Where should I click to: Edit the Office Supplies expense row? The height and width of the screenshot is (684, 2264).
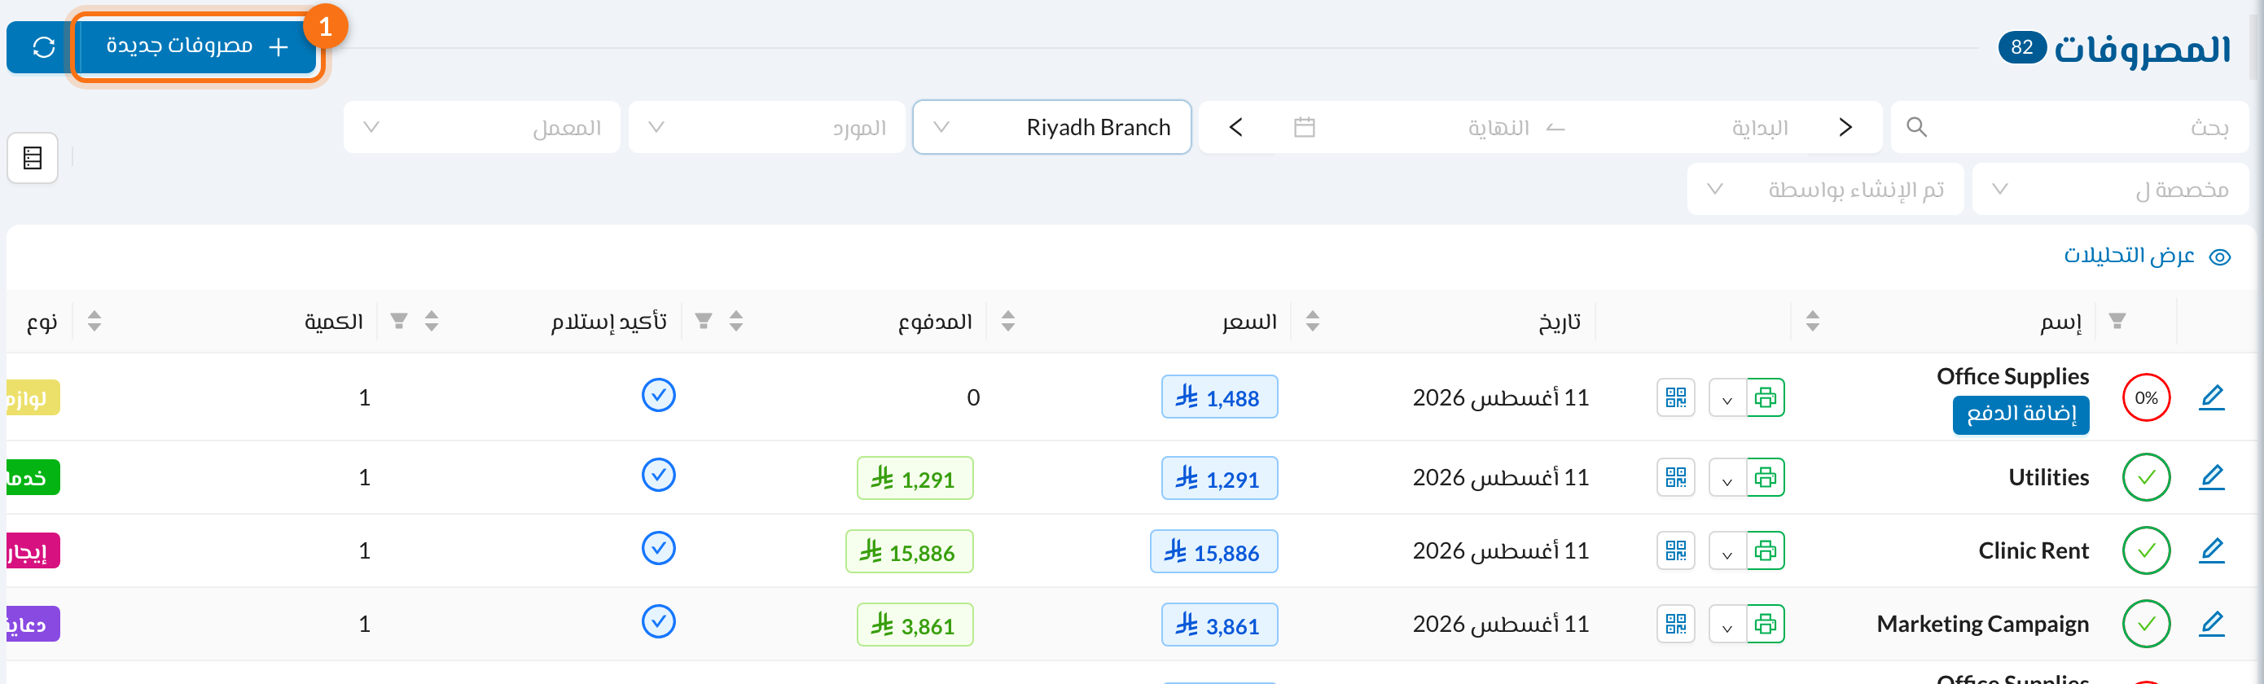coord(2211,398)
